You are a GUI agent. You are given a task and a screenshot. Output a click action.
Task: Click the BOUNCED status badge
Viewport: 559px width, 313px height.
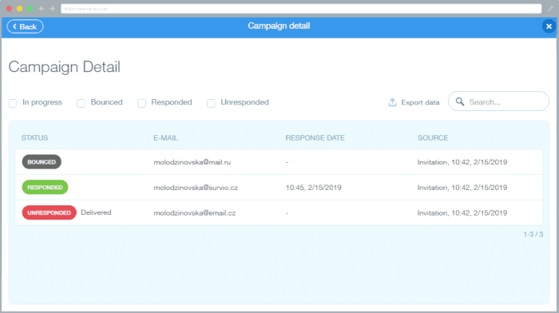tap(42, 162)
